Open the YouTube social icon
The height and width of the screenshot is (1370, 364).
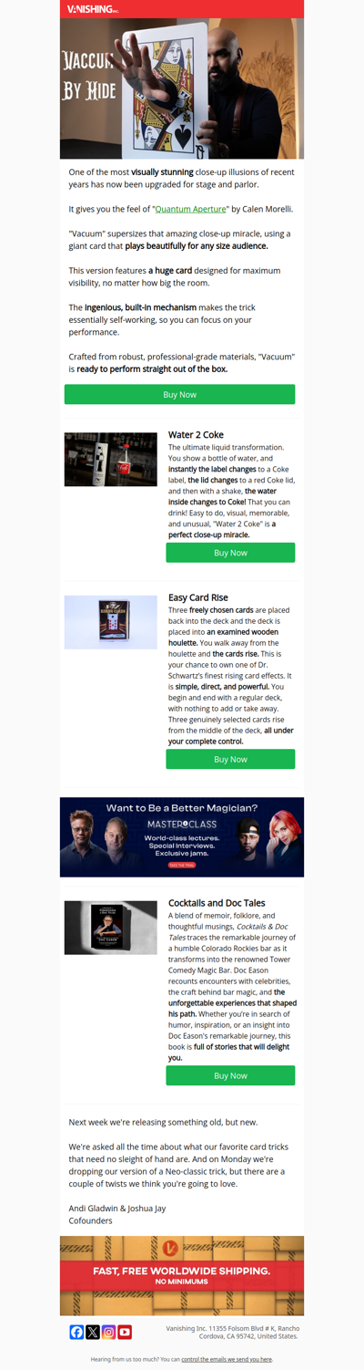coord(125,1332)
